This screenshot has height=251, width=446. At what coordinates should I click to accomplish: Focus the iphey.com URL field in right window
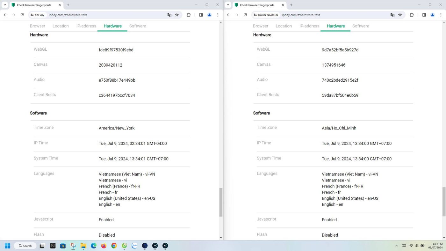pos(301,15)
